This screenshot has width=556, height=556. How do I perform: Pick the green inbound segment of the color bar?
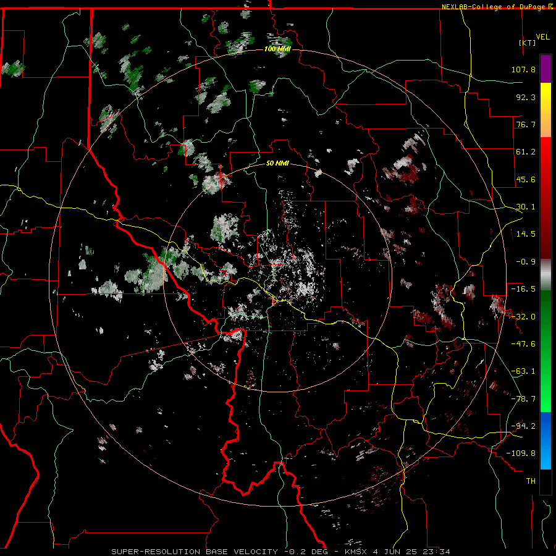[x=545, y=351]
